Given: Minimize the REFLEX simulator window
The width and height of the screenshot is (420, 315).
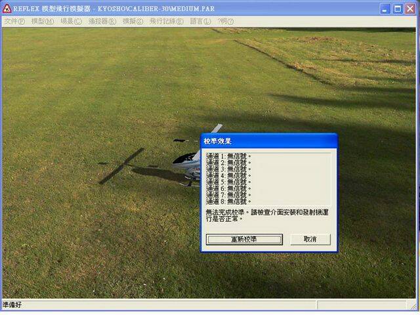Looking at the screenshot, I should coord(385,9).
